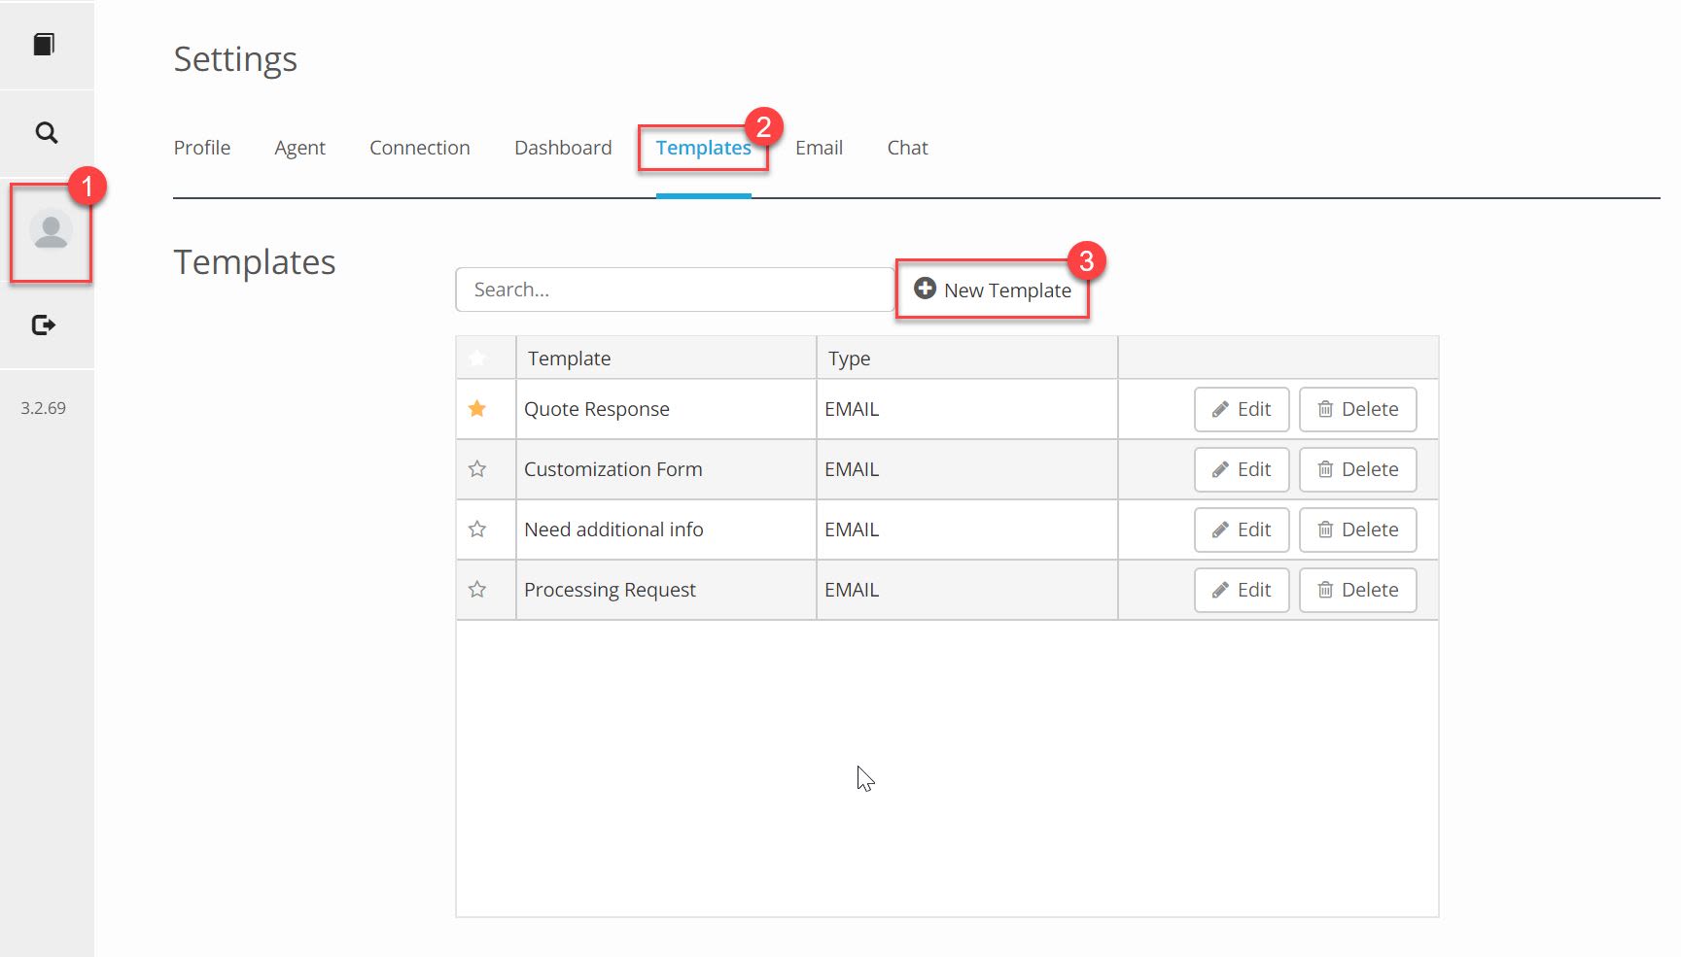Delete the Need additional info template

[x=1358, y=530]
